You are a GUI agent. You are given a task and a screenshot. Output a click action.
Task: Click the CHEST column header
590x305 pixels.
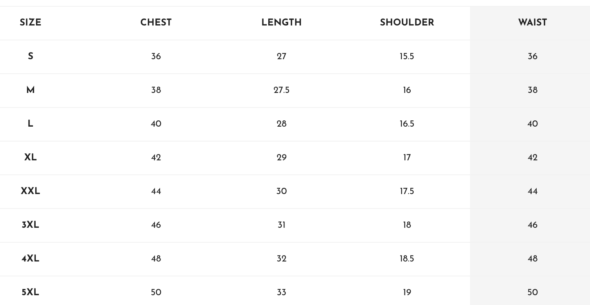click(156, 23)
